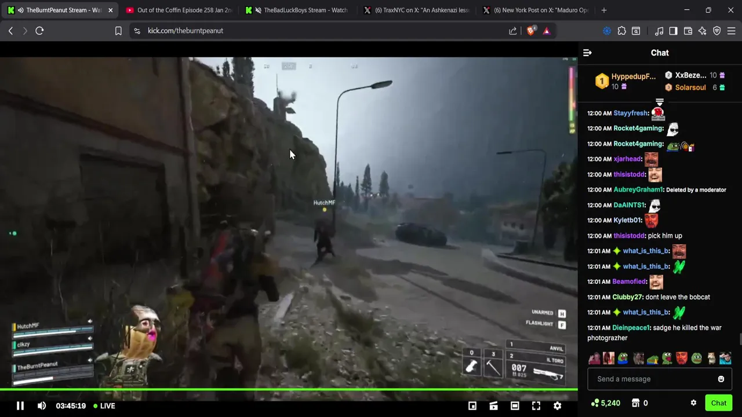Click "Deleted by a moderator" message text
Screen dimensions: 742x417
click(x=696, y=190)
